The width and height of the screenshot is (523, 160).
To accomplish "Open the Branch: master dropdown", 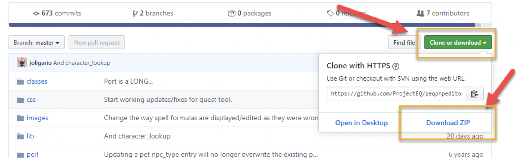I will point(36,42).
